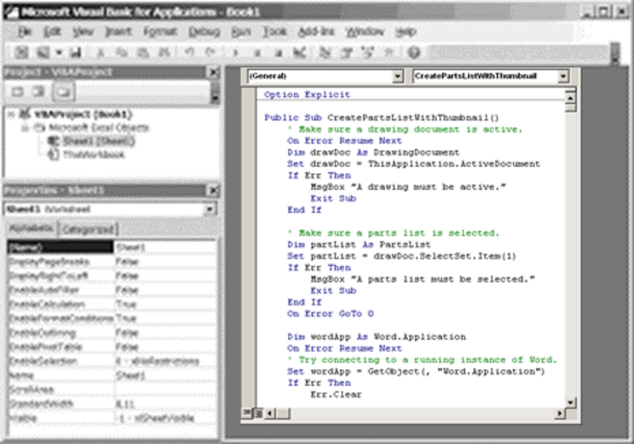Click the Redo toolbar icon

tap(210, 52)
